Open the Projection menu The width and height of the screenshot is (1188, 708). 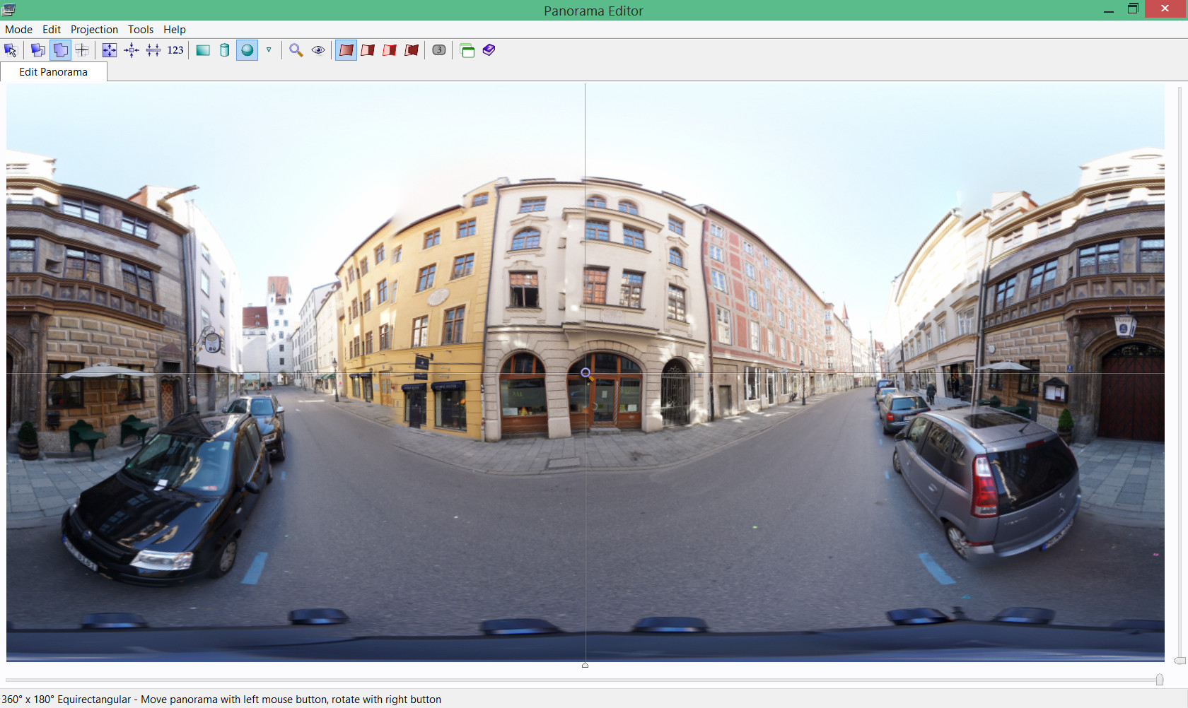(x=94, y=30)
